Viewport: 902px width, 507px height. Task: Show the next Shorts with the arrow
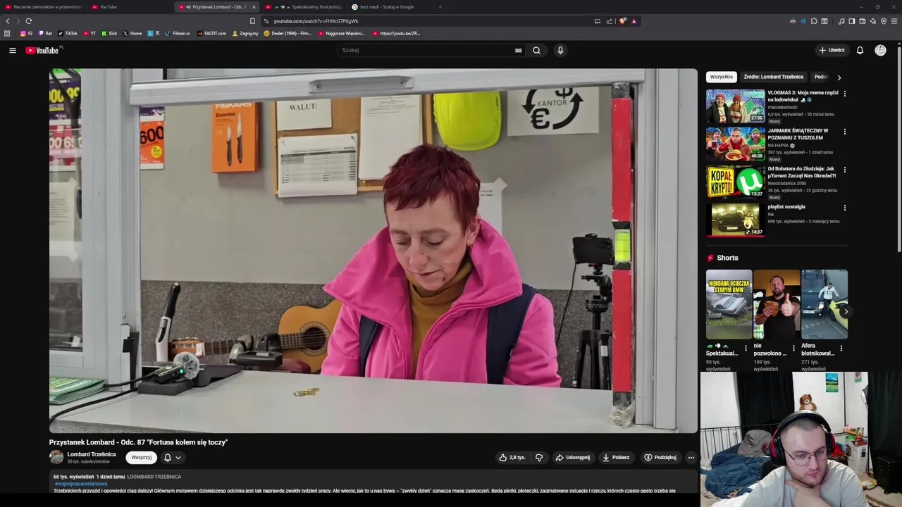(x=846, y=311)
